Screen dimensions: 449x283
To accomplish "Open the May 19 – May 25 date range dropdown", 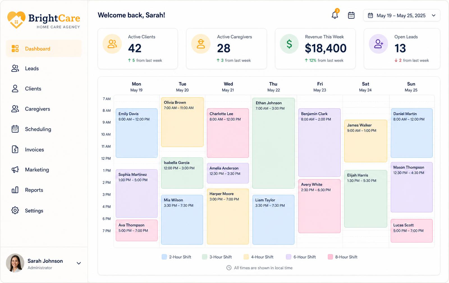I will [402, 15].
